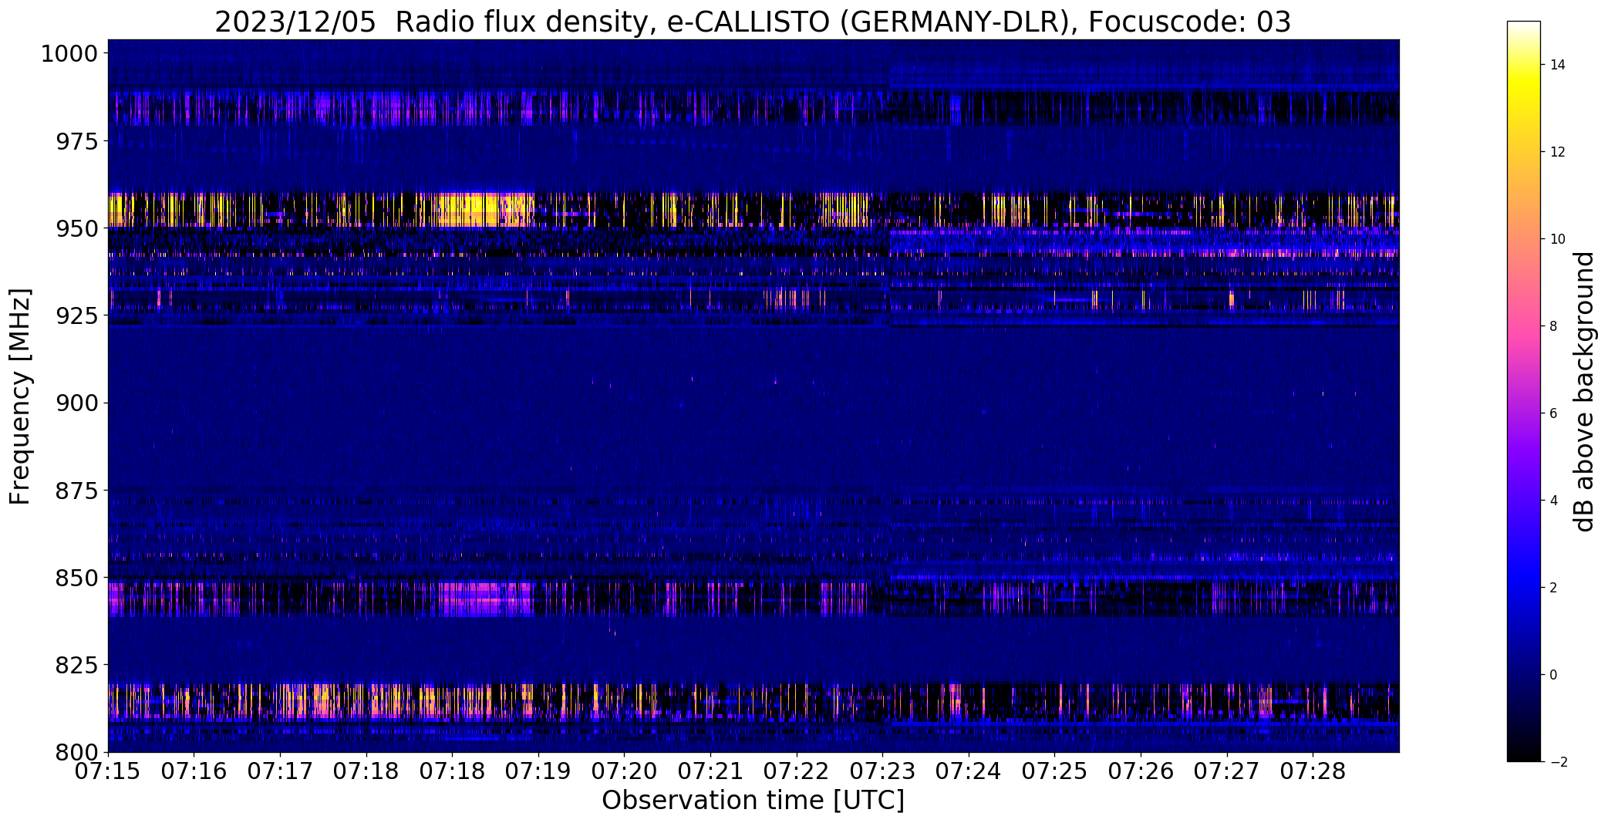
Task: Click the 950 frequency tick label
Action: [x=76, y=228]
